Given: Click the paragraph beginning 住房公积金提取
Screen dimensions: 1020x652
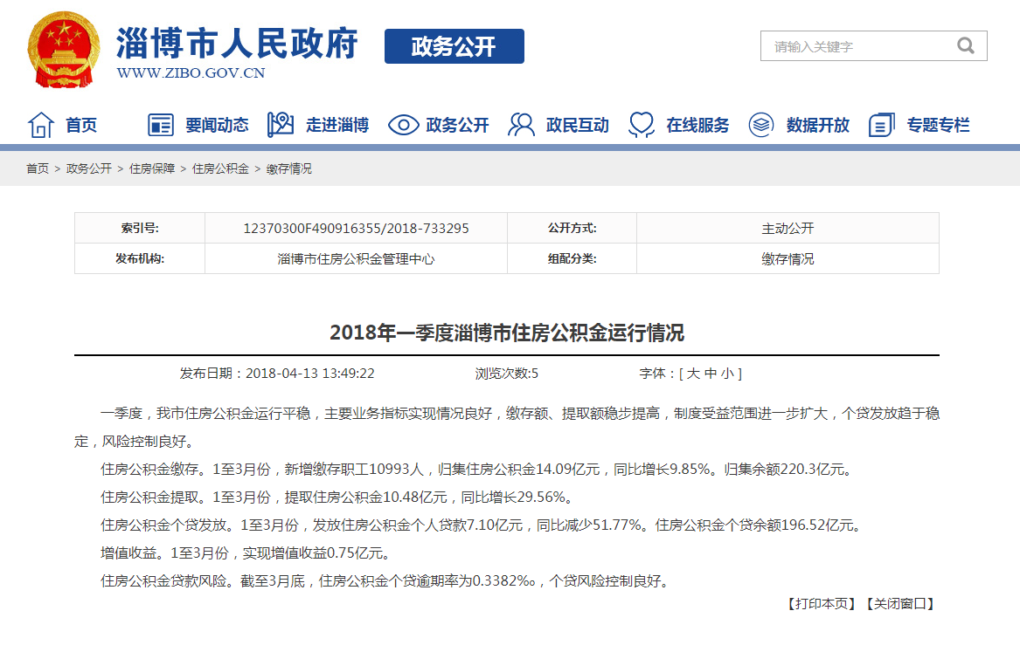Looking at the screenshot, I should click(x=338, y=498).
